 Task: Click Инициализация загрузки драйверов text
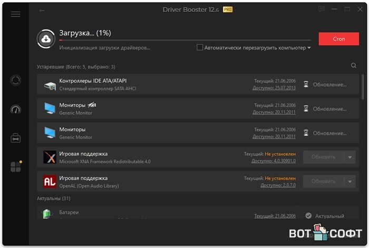click(x=105, y=48)
